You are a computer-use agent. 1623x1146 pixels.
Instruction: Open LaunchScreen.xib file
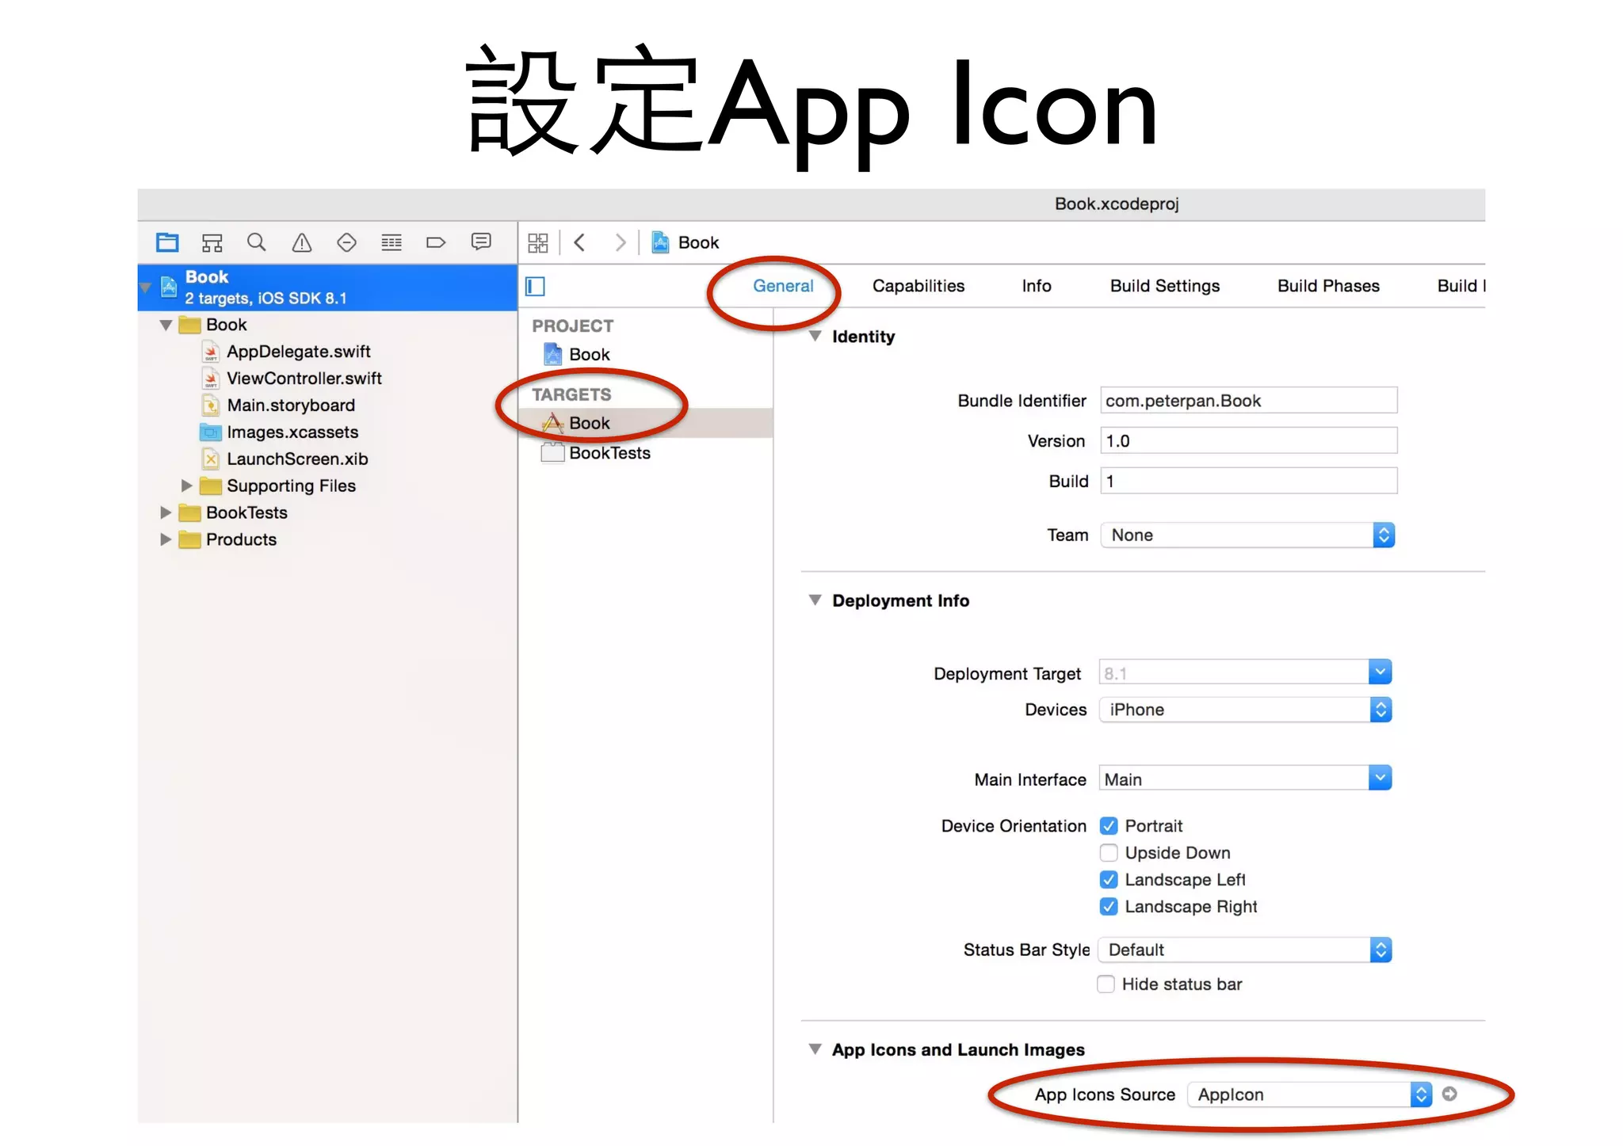click(296, 459)
